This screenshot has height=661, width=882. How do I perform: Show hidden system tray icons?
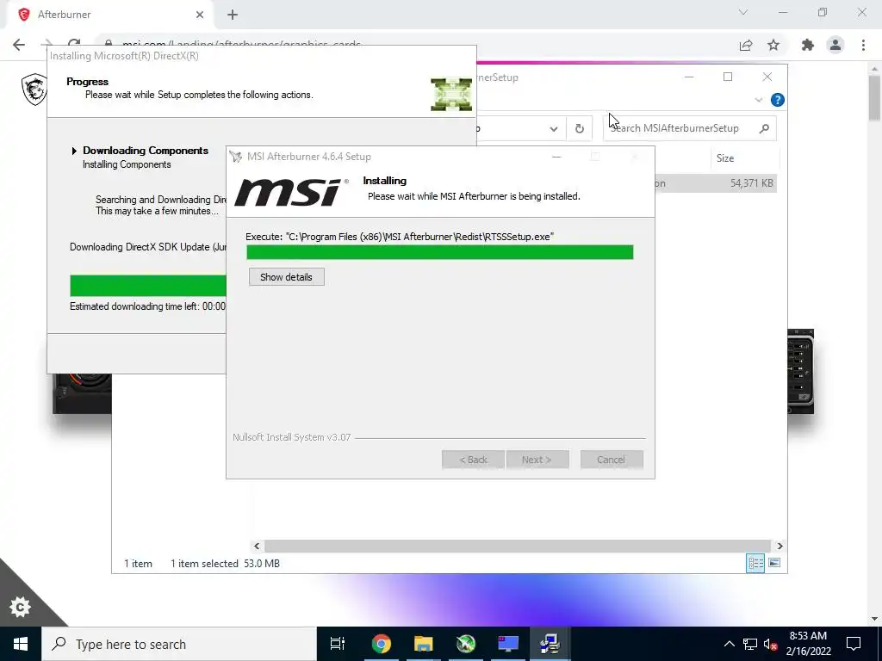tap(729, 644)
